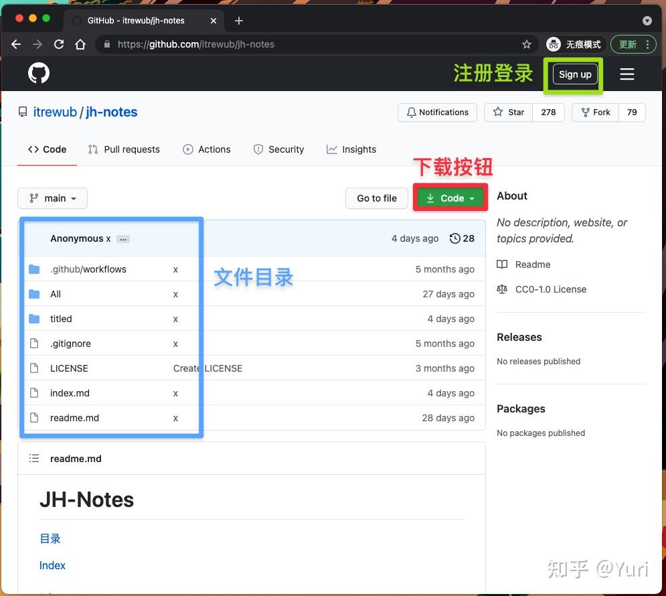Open the 目录 link in the readme
666x596 pixels.
coord(50,538)
